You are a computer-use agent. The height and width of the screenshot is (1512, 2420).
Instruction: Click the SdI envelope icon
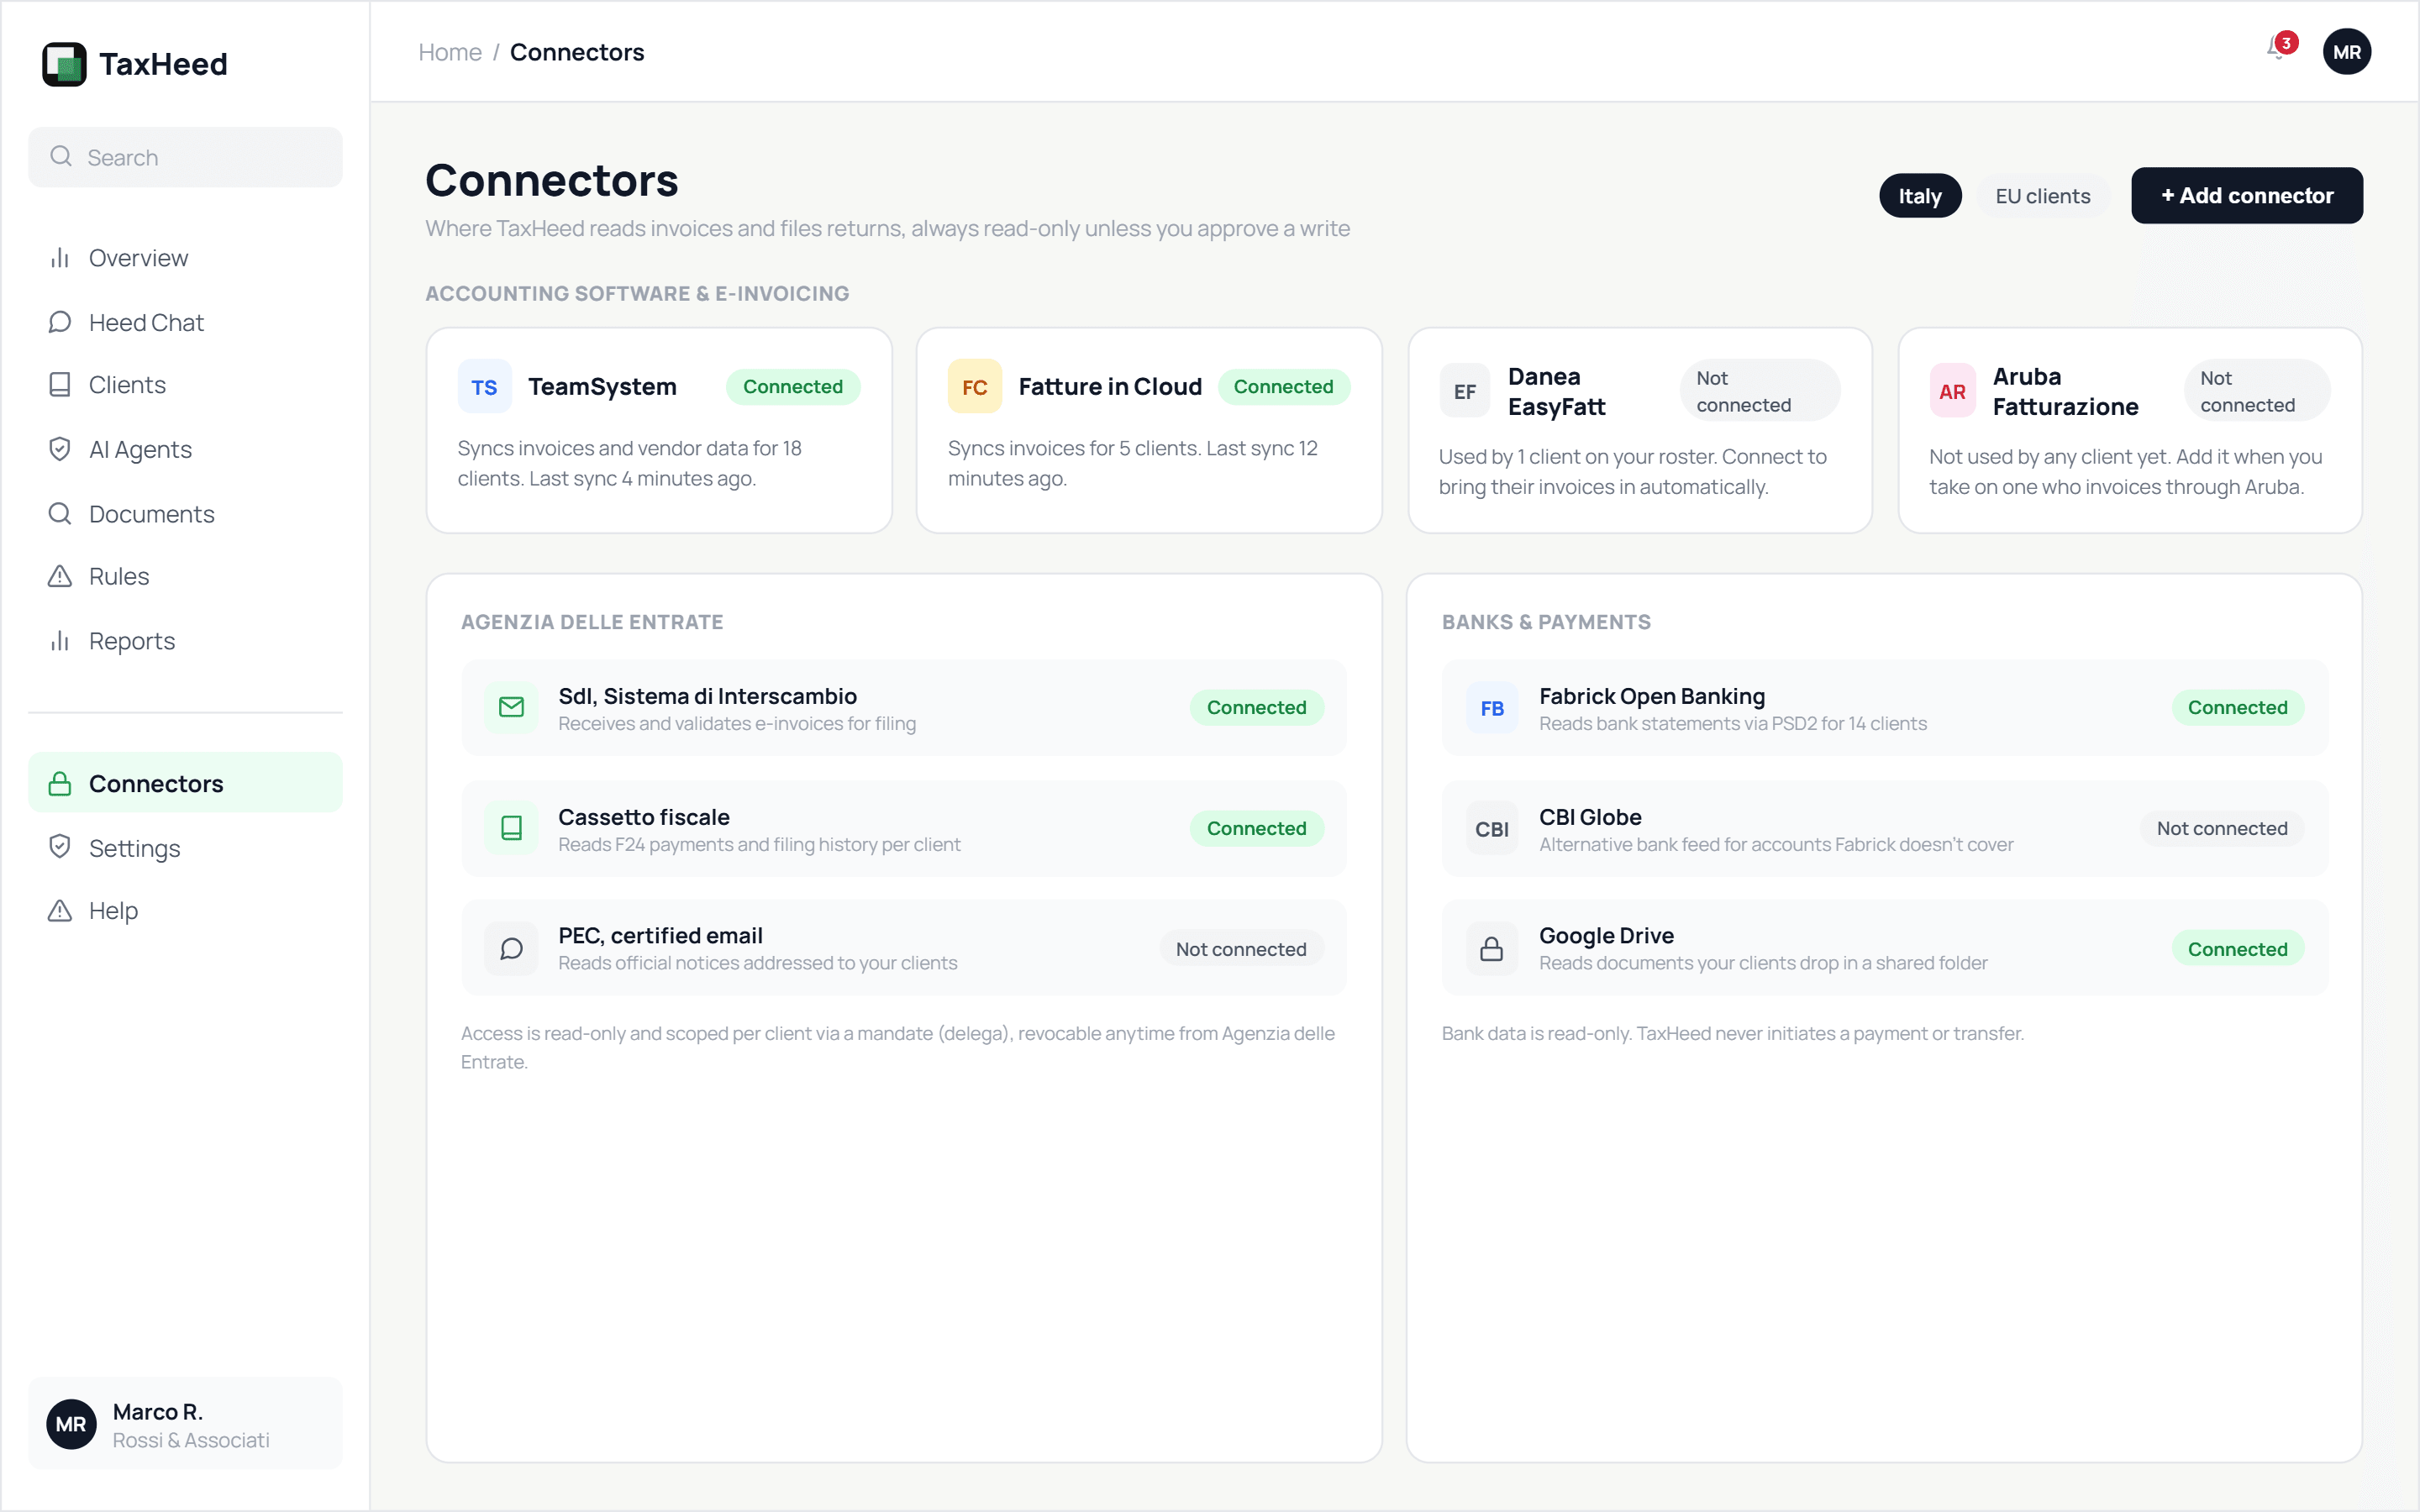511,708
